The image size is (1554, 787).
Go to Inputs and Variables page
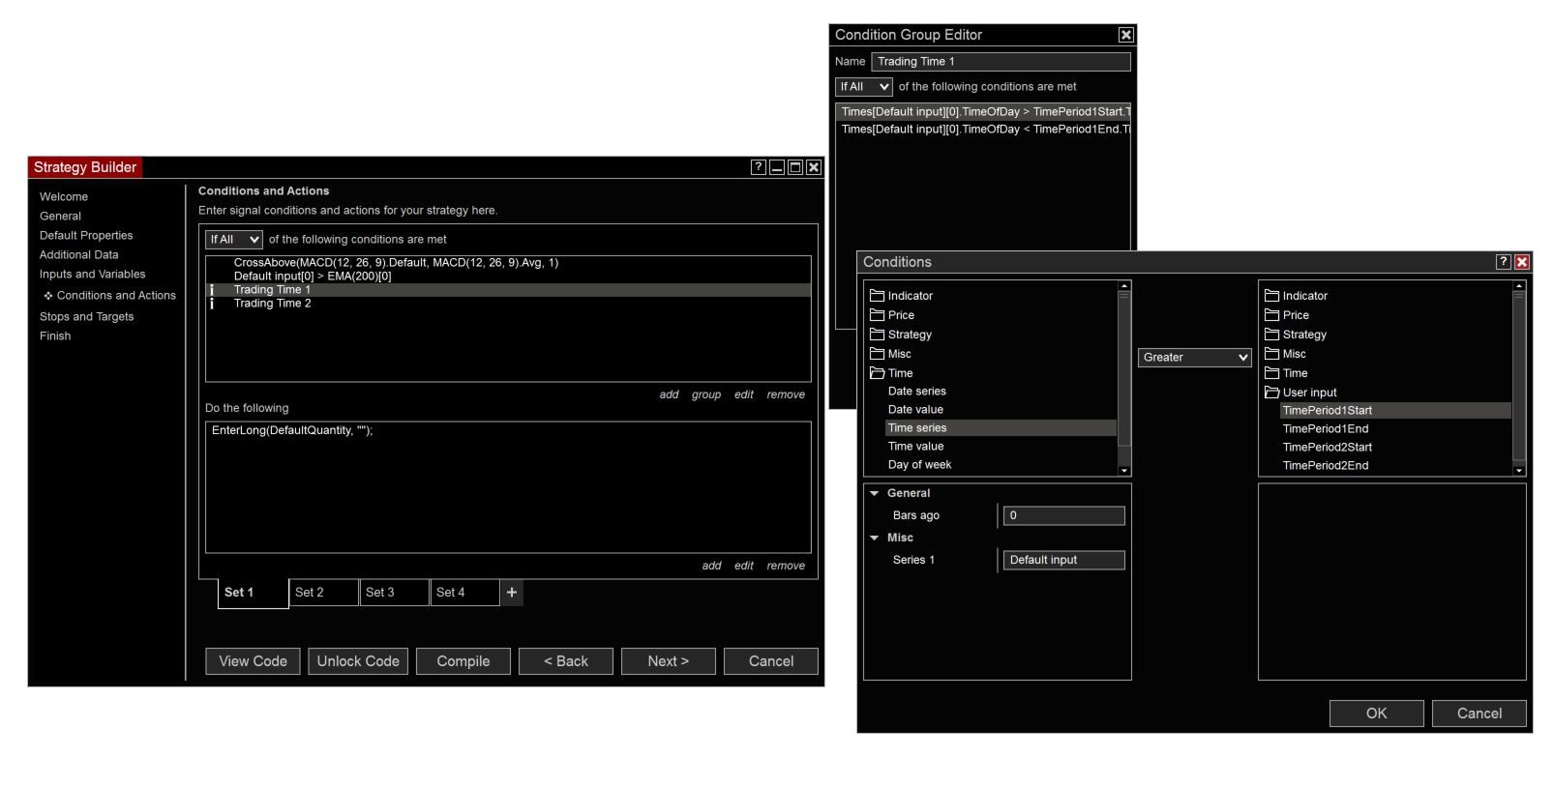point(93,275)
